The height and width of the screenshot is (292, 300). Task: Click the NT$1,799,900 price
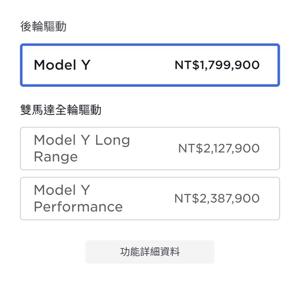coord(217,65)
